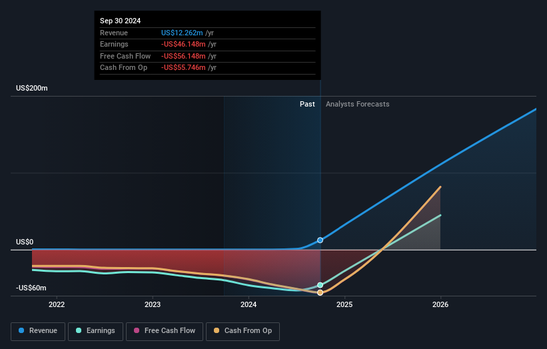Click the Analysts Forecasts label
This screenshot has width=547, height=349.
click(358, 104)
